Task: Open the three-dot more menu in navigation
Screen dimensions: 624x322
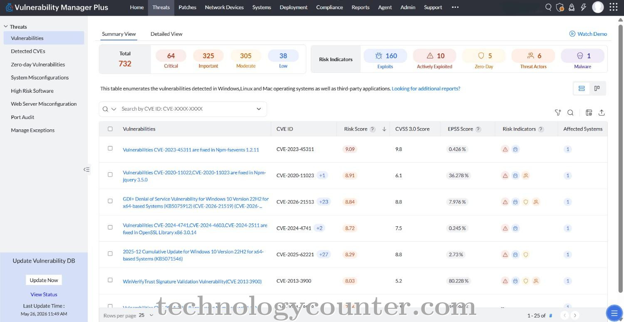Action: pos(455,7)
